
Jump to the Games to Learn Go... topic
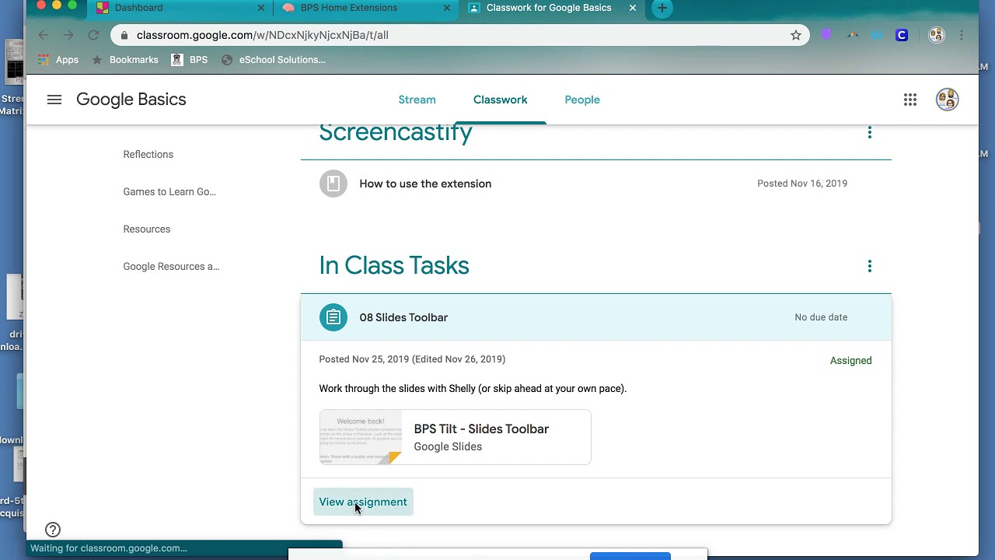tap(169, 191)
